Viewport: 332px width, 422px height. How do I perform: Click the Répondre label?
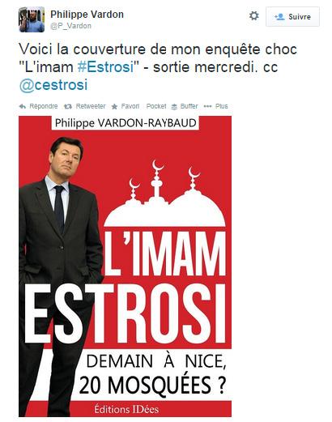point(44,106)
